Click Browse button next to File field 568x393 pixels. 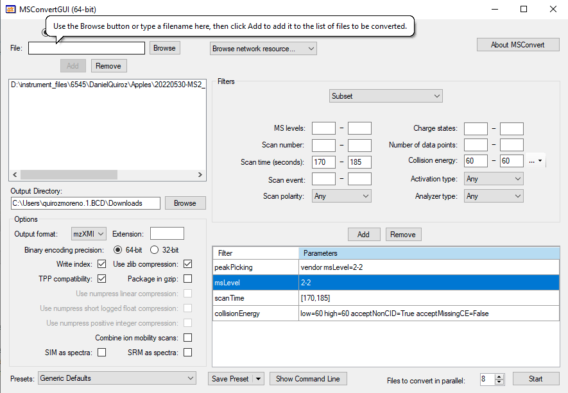[165, 48]
